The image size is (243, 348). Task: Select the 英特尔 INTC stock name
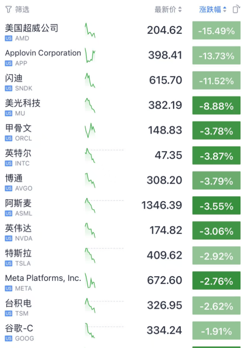click(x=18, y=153)
